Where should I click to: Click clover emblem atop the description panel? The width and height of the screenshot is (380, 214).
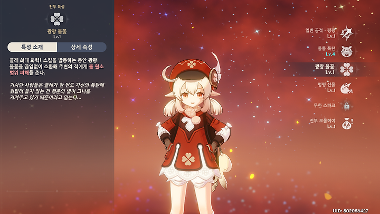tap(57, 19)
